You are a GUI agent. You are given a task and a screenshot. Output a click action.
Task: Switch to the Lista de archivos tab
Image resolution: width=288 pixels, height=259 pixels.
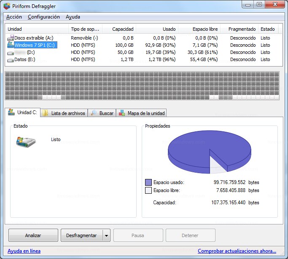pos(64,113)
